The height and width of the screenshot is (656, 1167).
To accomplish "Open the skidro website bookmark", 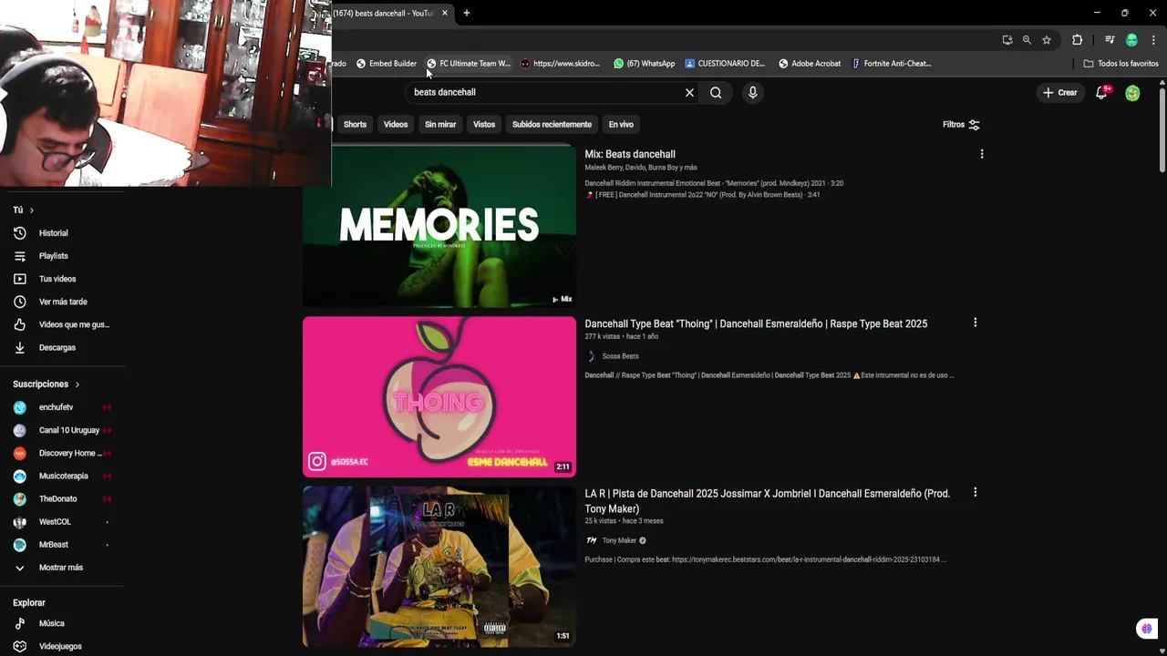I will tap(561, 64).
